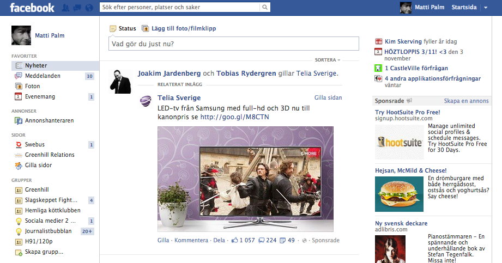502x263 pixels.
Task: Click the Kim Skerving birthday gift icon
Action: tap(378, 41)
